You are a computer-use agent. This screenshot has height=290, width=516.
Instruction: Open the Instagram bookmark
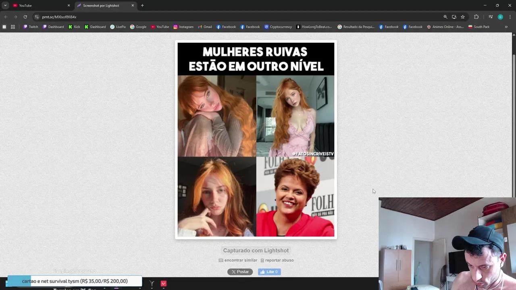coord(183,27)
